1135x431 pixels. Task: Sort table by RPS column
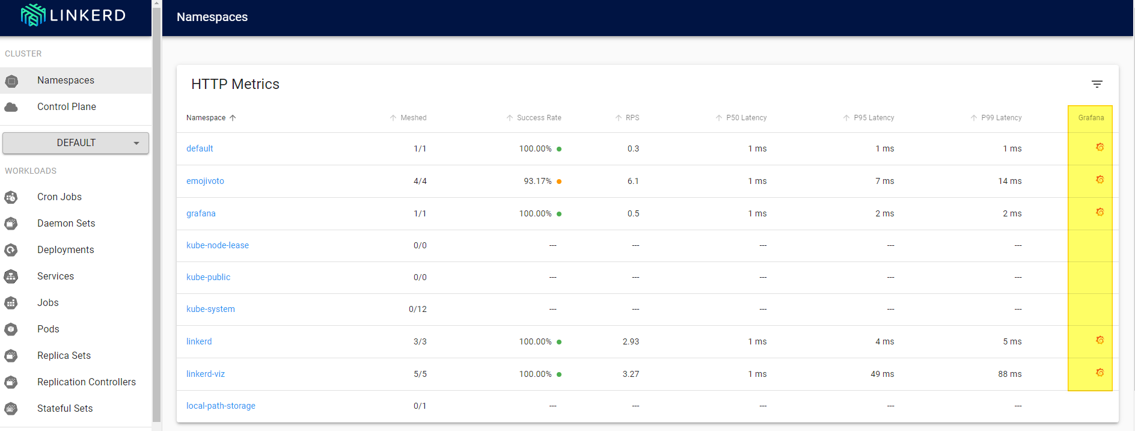pyautogui.click(x=627, y=118)
